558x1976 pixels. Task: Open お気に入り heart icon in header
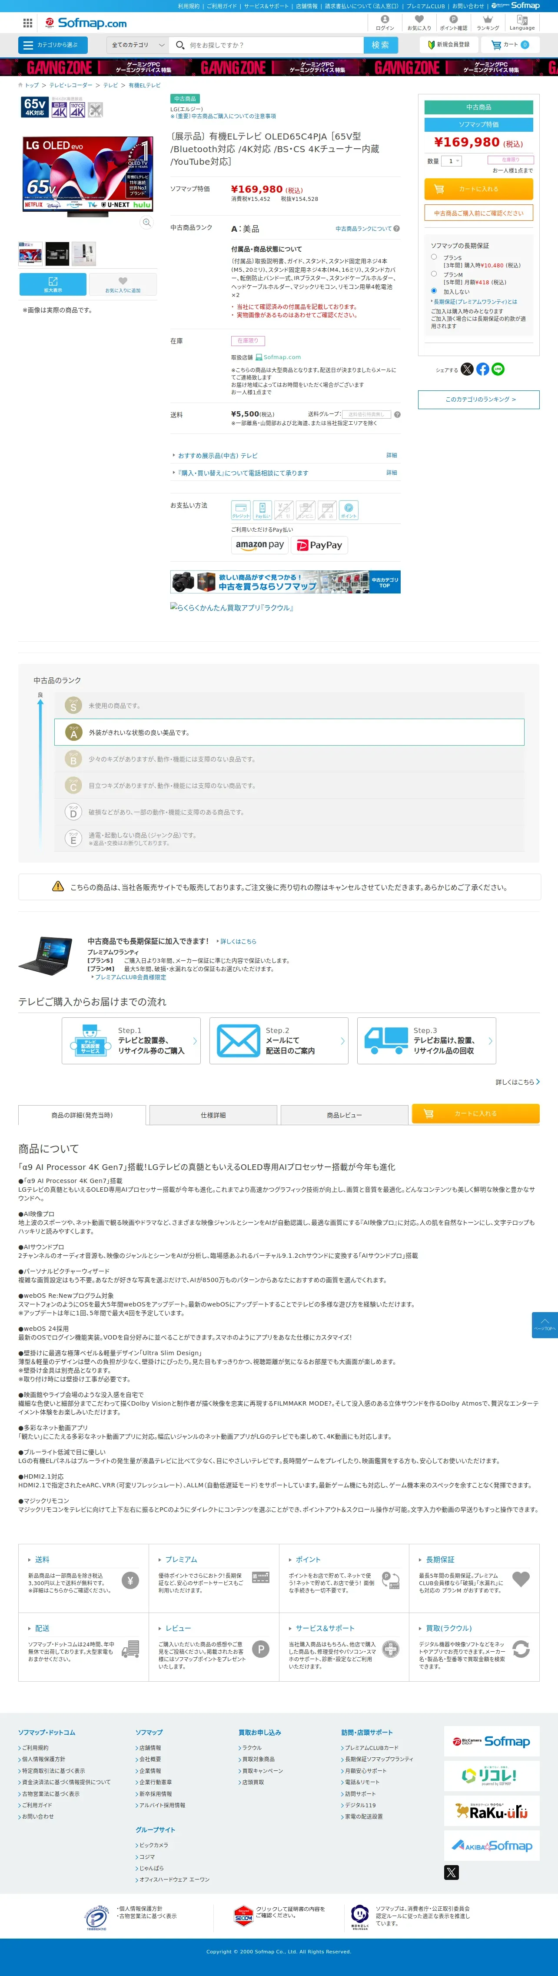click(x=418, y=23)
